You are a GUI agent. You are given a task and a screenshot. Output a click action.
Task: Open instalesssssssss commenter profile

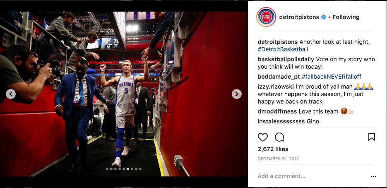coord(281,122)
